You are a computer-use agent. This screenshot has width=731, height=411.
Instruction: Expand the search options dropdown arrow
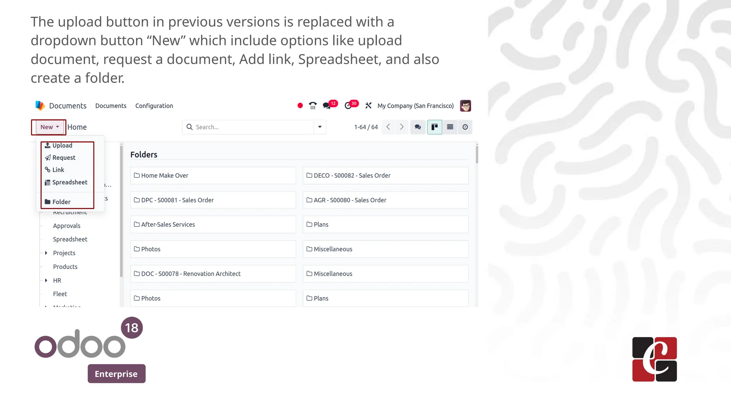(x=320, y=127)
